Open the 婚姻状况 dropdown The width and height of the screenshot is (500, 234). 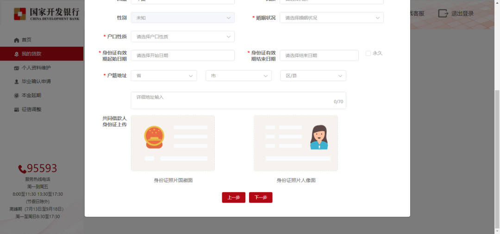click(331, 18)
